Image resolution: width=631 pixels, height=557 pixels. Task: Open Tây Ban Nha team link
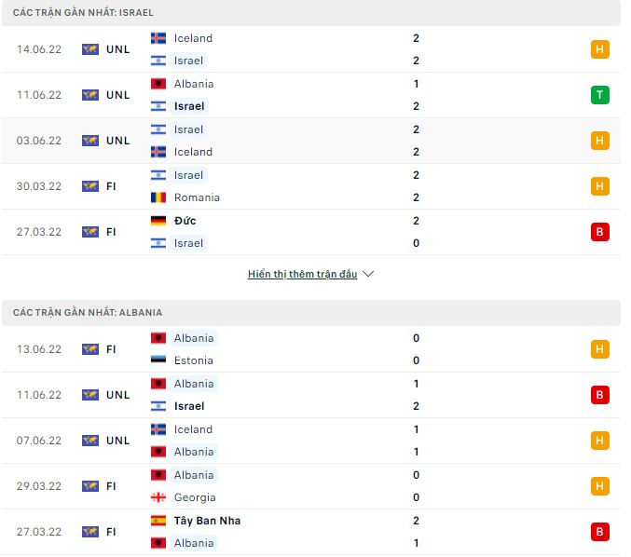pyautogui.click(x=207, y=521)
